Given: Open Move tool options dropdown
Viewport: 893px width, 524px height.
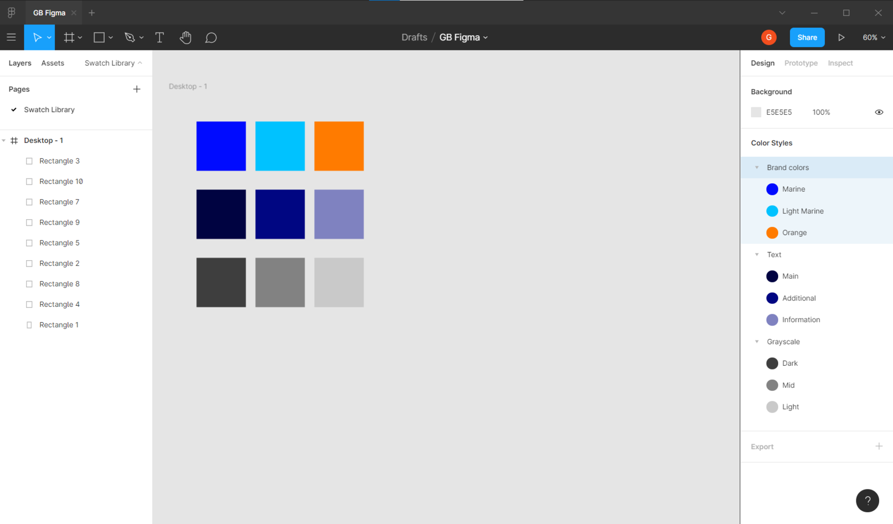Looking at the screenshot, I should coord(49,38).
